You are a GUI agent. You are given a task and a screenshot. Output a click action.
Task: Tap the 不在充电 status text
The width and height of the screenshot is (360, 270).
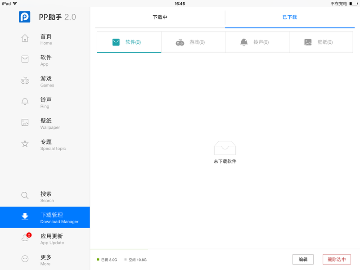(x=339, y=4)
